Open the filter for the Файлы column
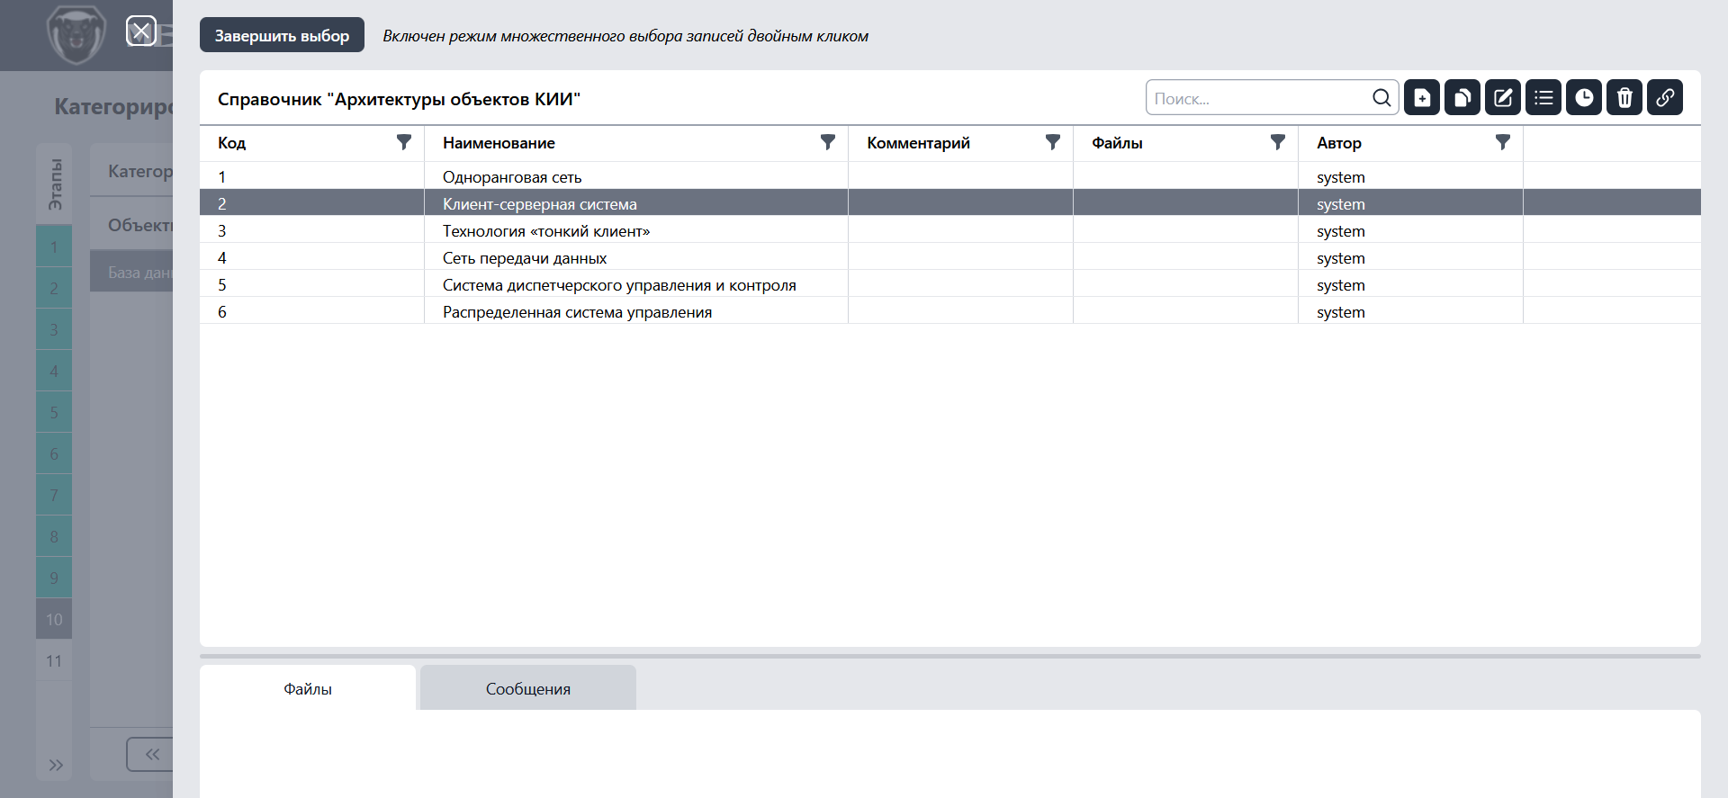Screen dimensions: 1728x798 click(x=1277, y=142)
